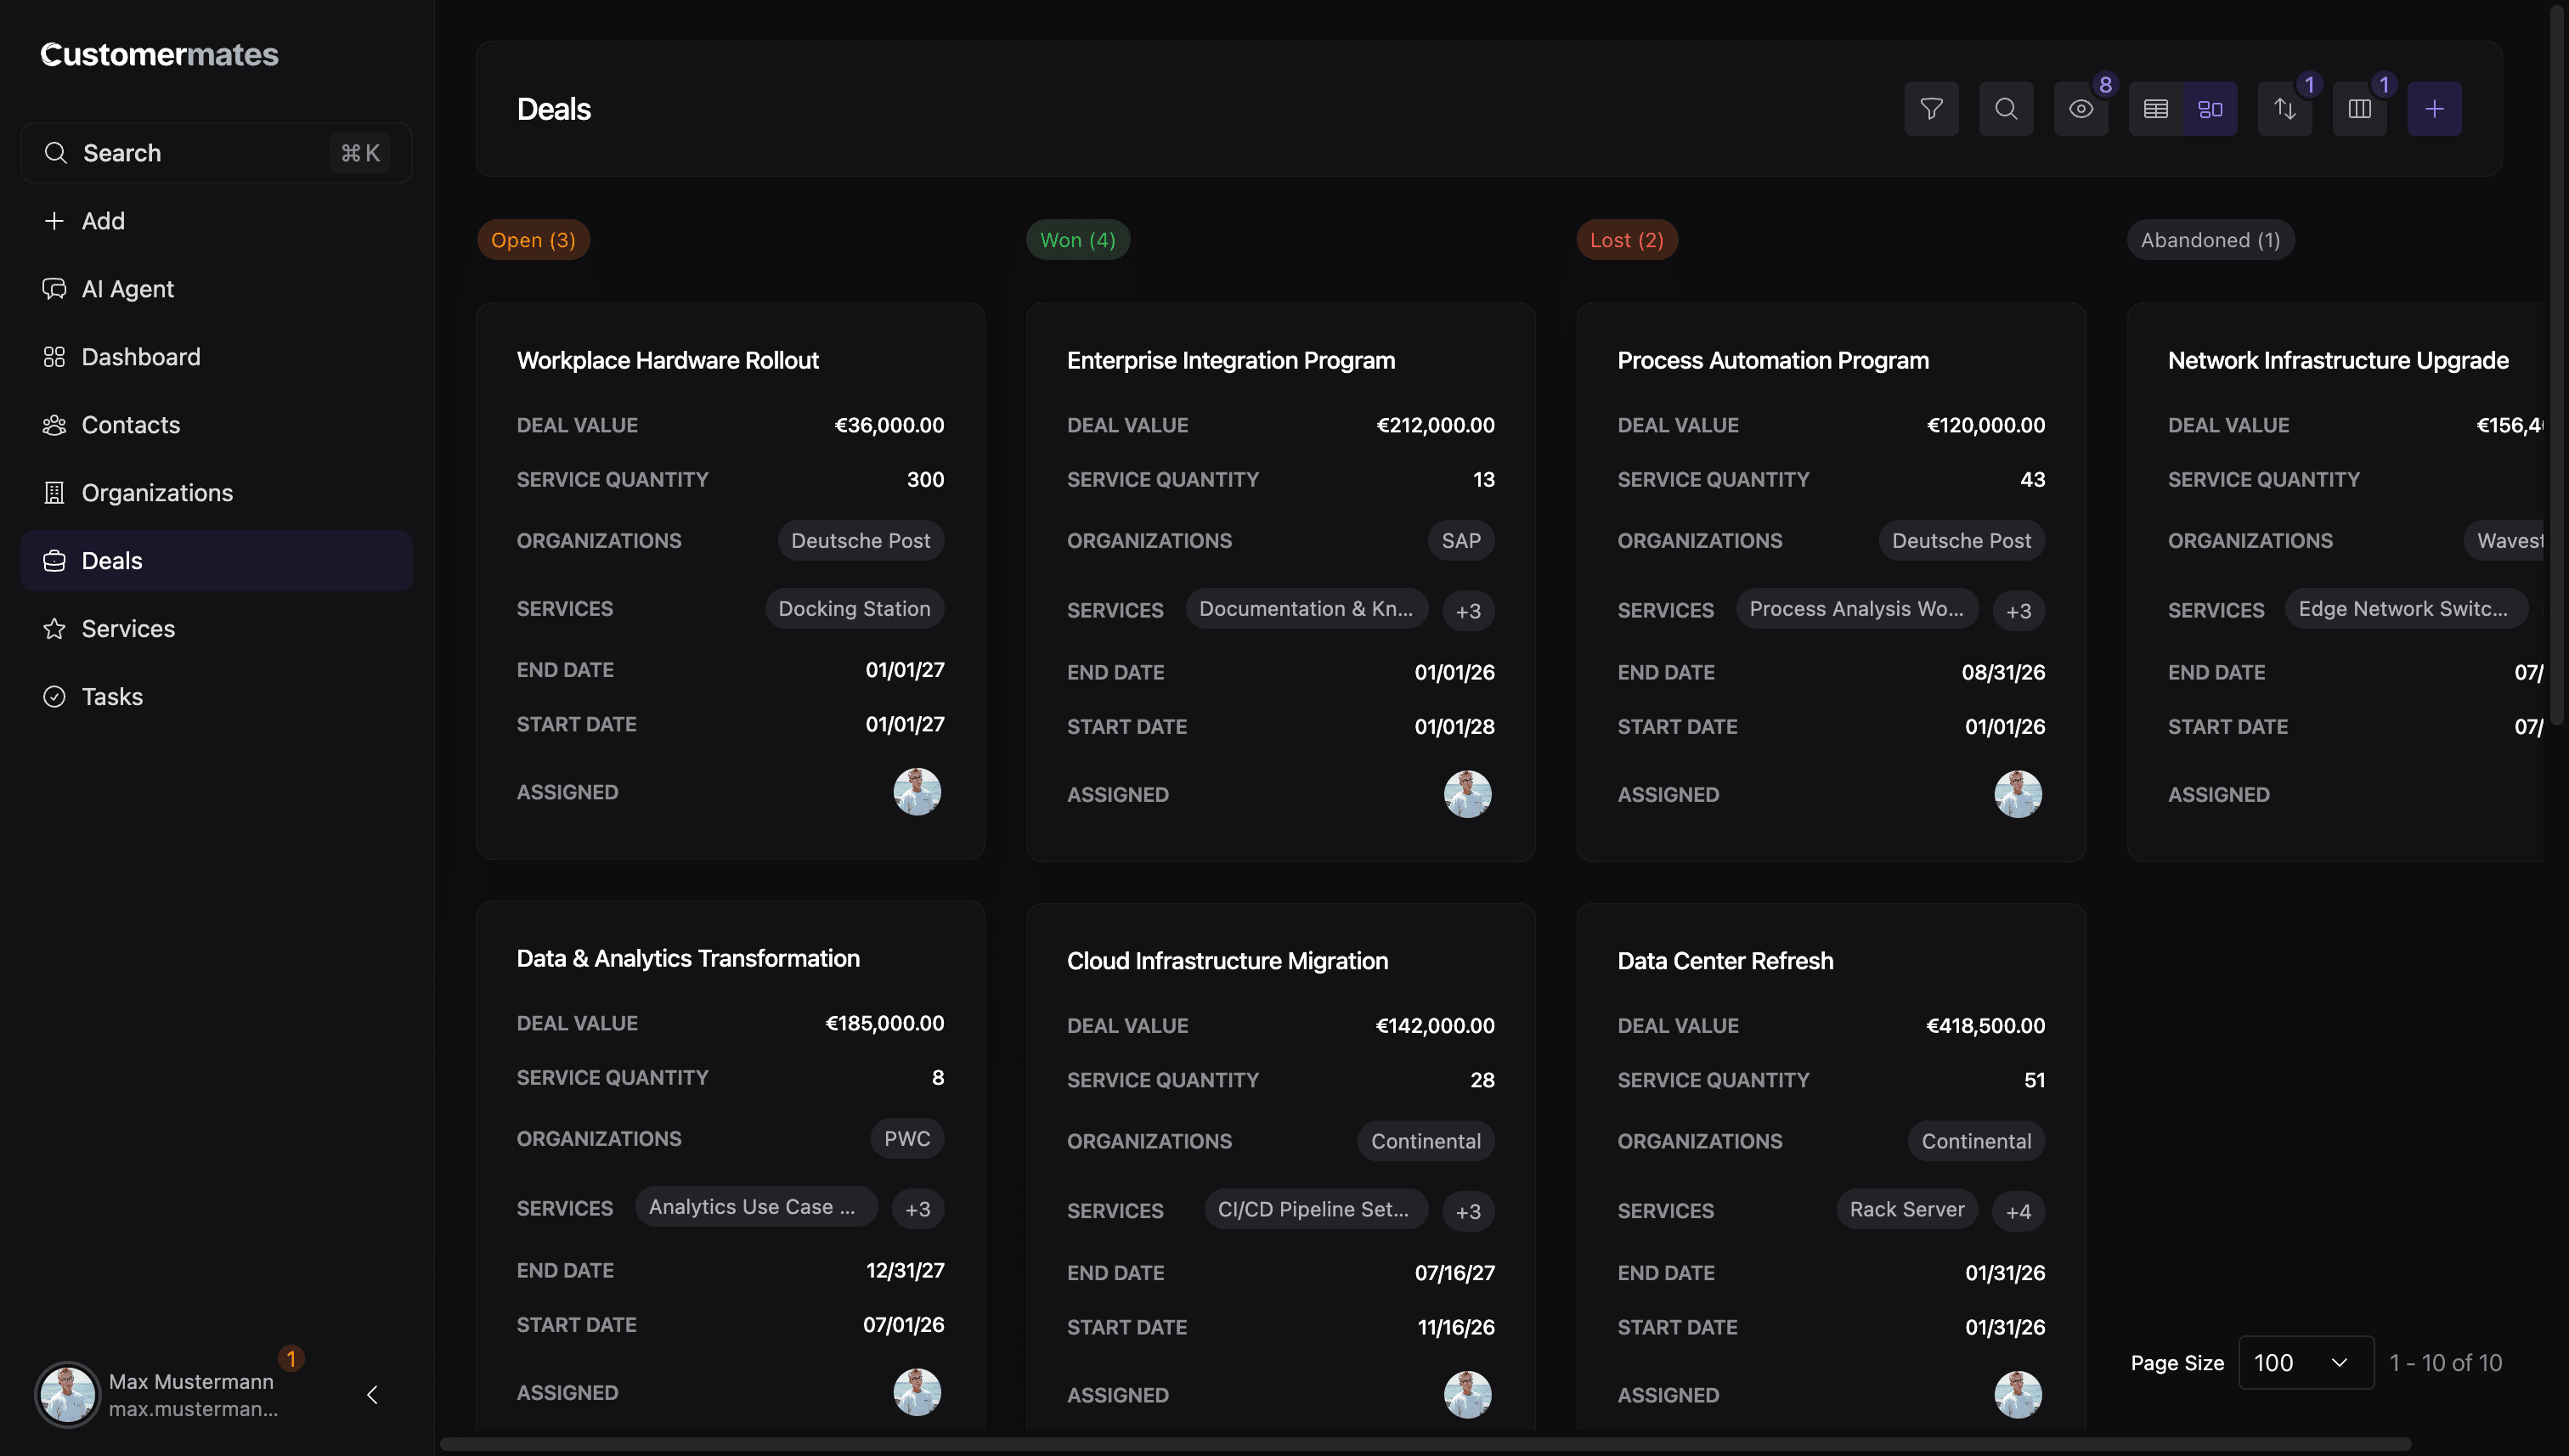The width and height of the screenshot is (2569, 1456).
Task: Open the AI Agent chat icon
Action: 54,289
